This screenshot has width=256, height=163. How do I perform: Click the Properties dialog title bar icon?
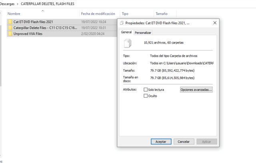click(122, 23)
